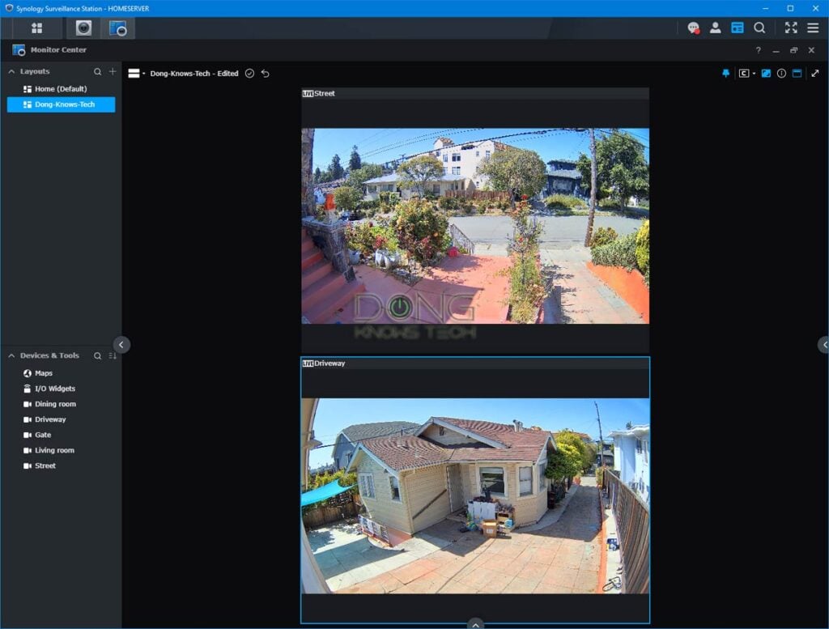Collapse the left sidebar panel arrow
The image size is (829, 629).
tap(121, 345)
